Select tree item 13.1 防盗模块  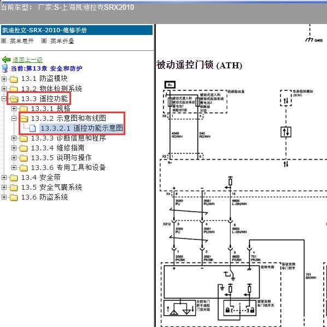pyautogui.click(x=44, y=79)
